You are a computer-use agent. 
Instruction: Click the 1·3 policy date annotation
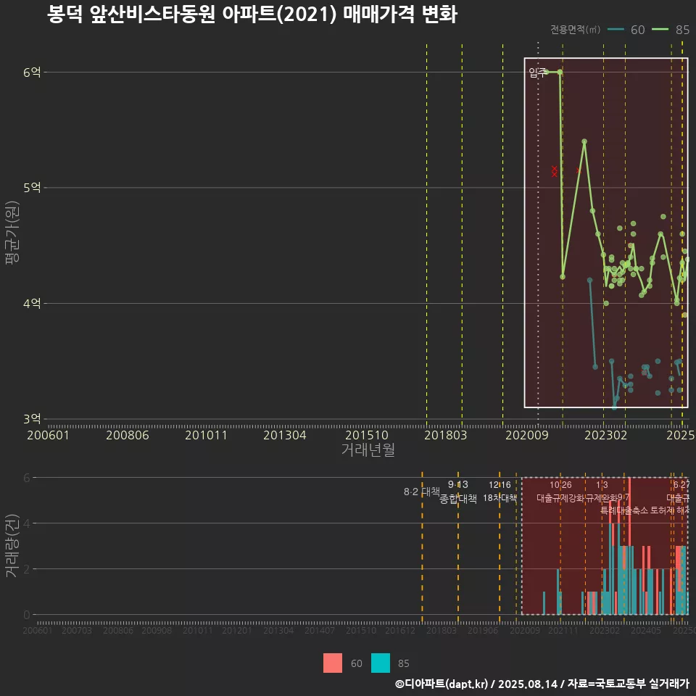602,485
